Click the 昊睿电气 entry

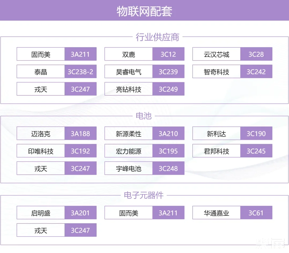128,71
